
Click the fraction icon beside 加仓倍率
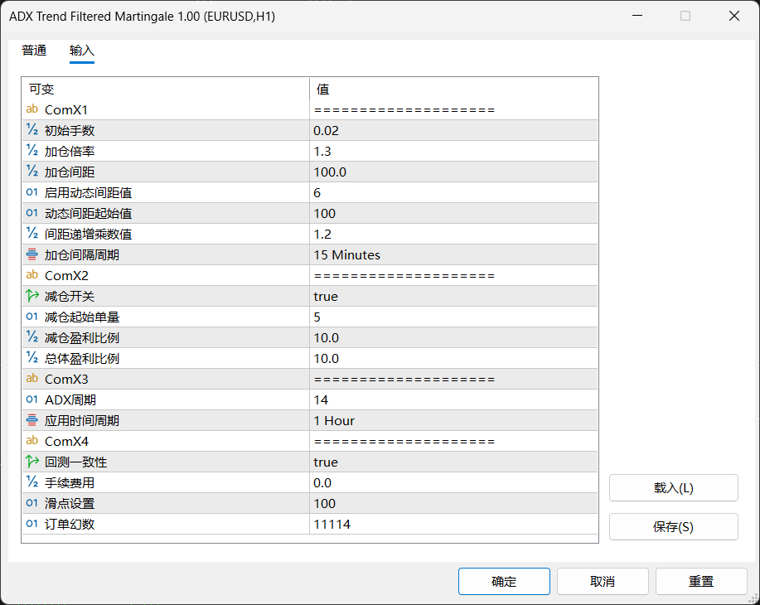tap(32, 151)
